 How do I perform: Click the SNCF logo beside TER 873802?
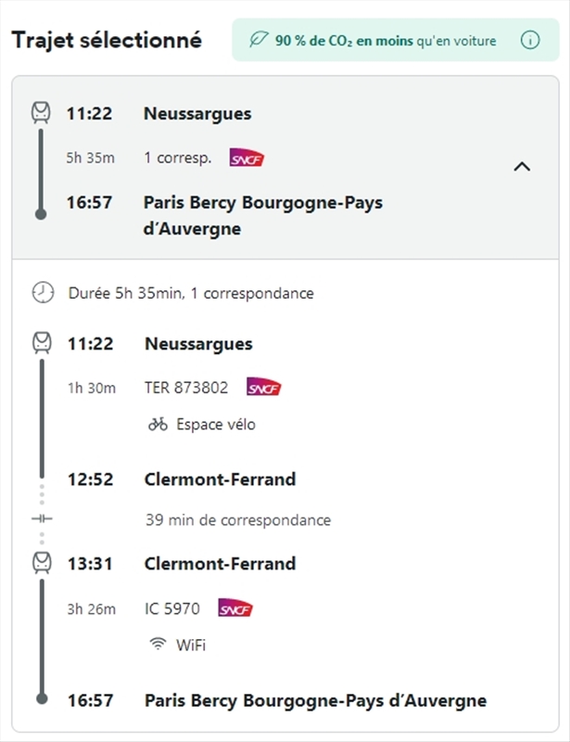pyautogui.click(x=263, y=388)
